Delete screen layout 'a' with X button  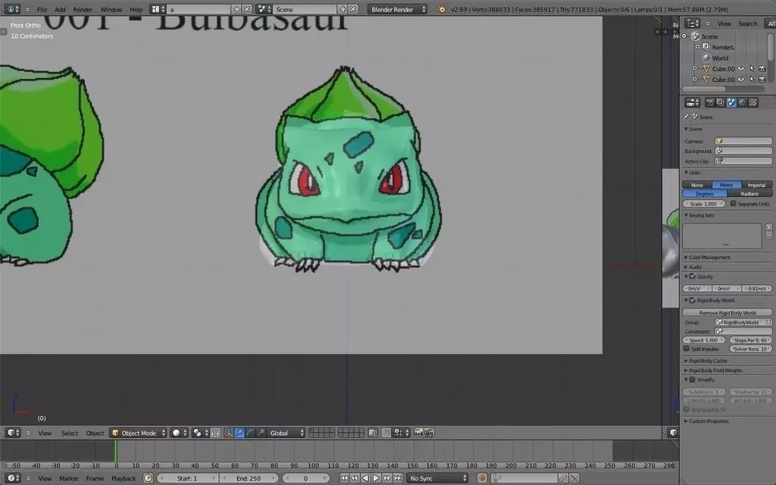pyautogui.click(x=247, y=9)
